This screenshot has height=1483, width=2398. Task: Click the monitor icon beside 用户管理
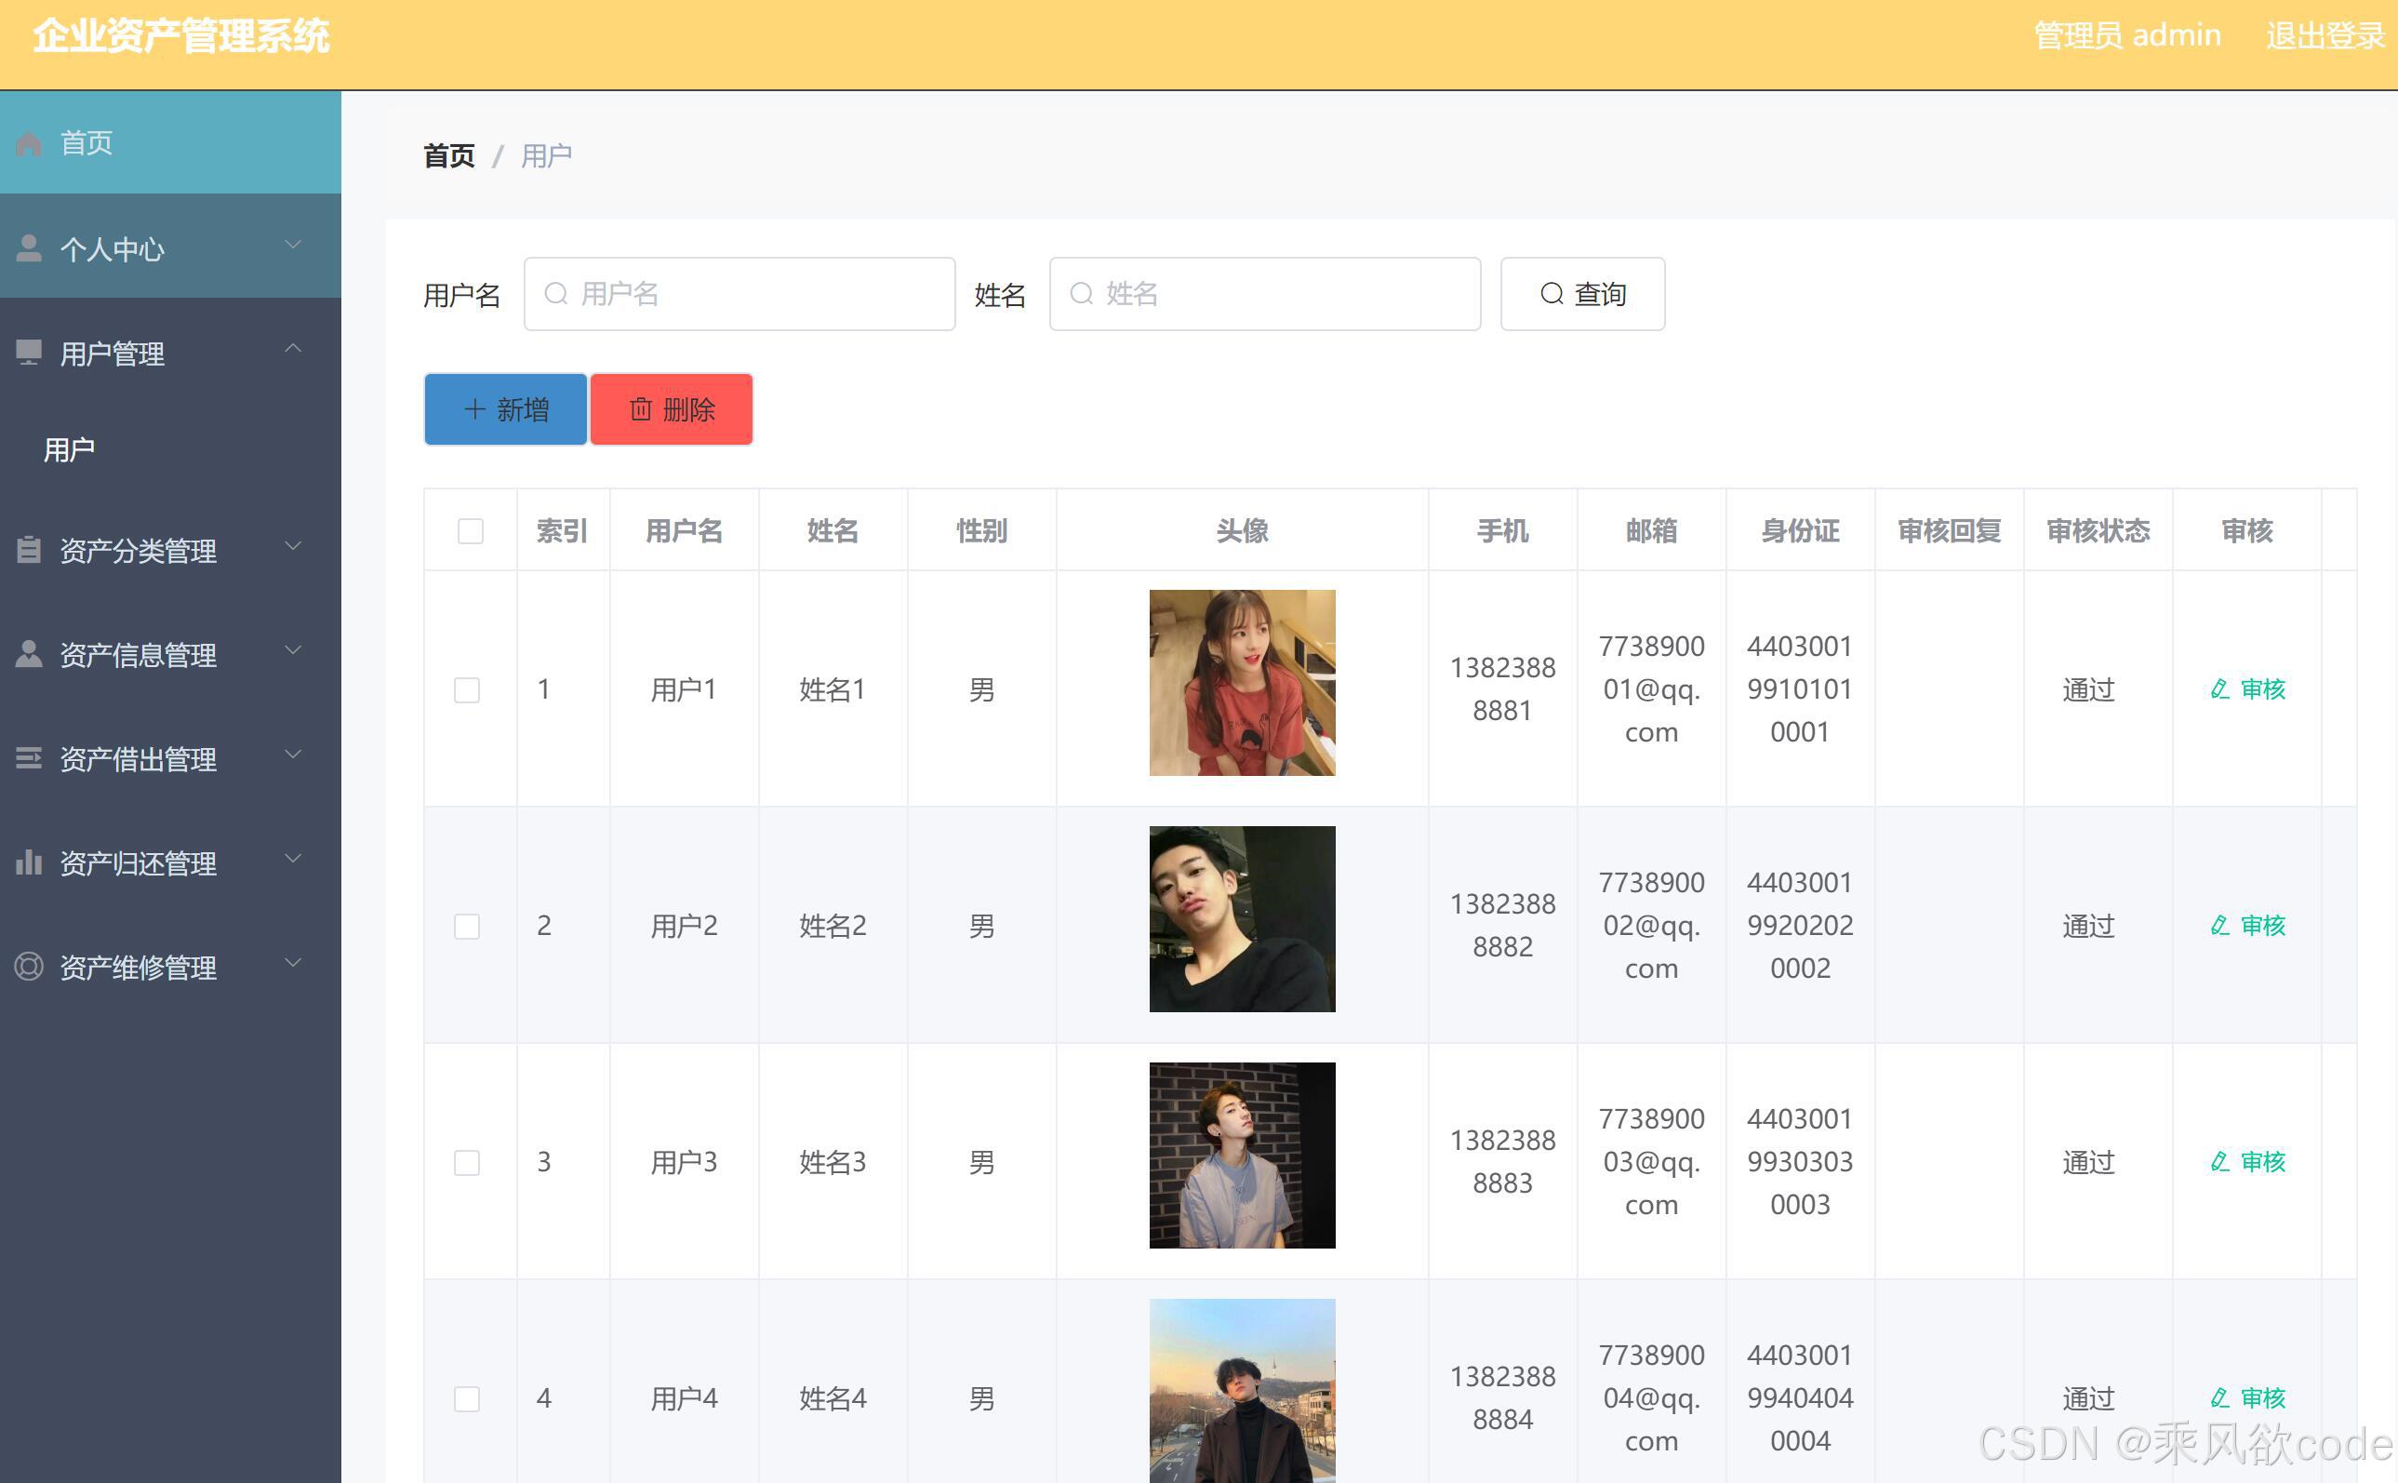tap(29, 352)
